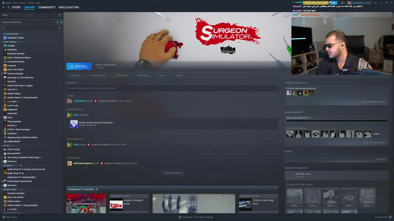
Task: Select PEAK in the game list
Action: tap(10, 118)
